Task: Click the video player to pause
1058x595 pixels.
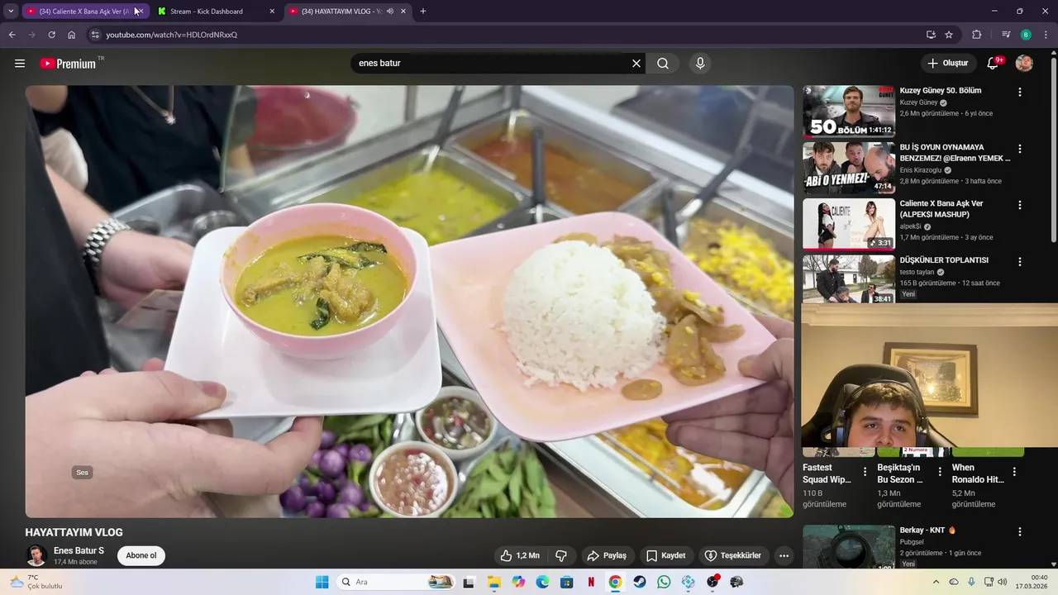Action: coord(409,302)
